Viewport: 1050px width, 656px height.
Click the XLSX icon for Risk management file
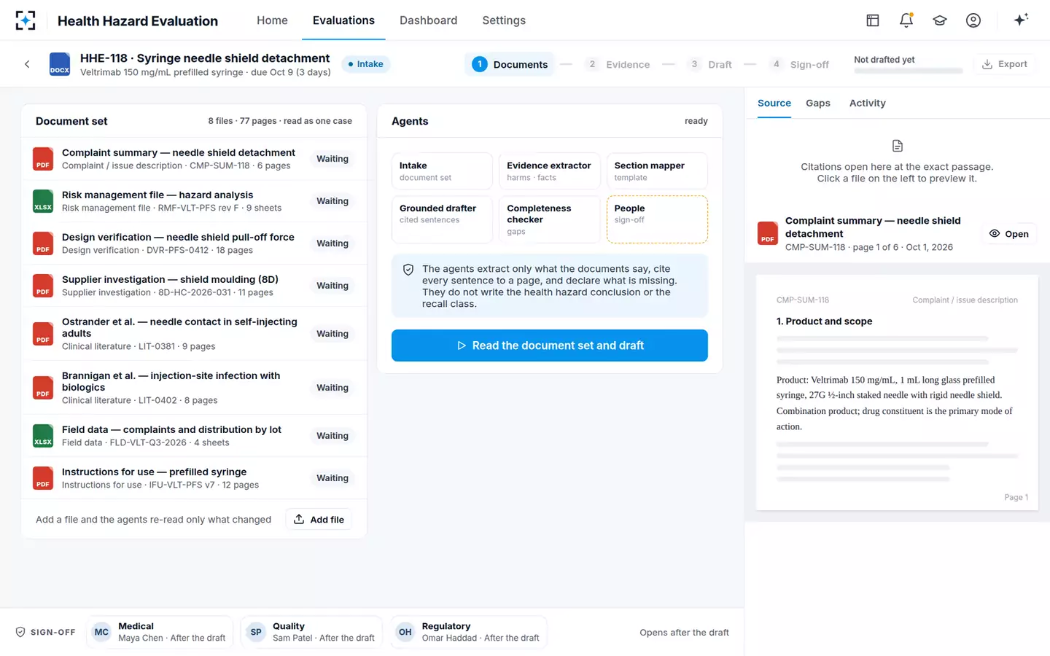coord(43,201)
